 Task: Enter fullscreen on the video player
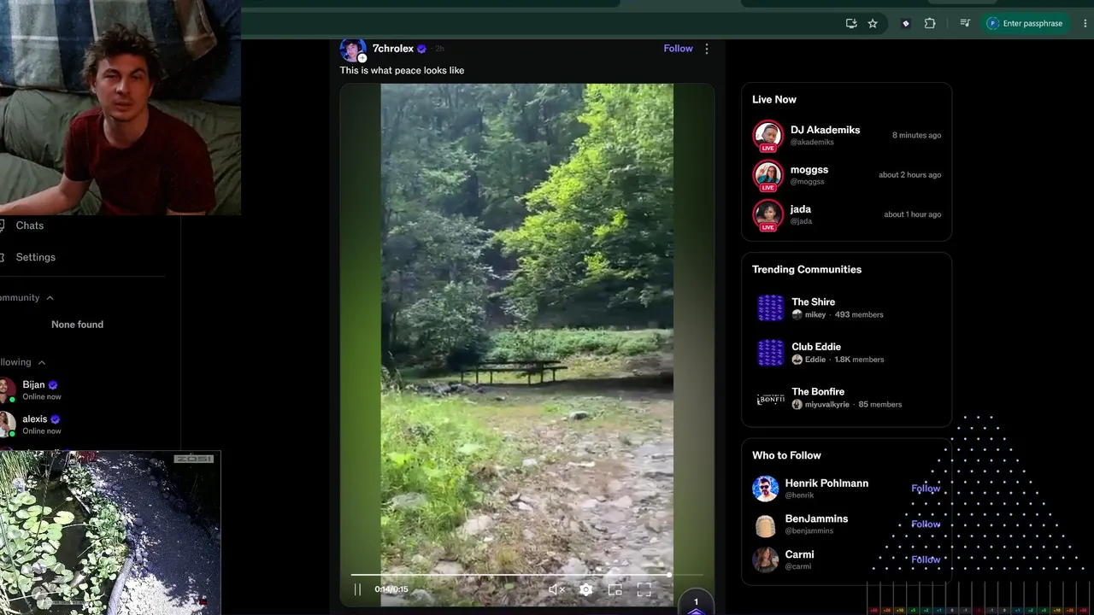[644, 589]
